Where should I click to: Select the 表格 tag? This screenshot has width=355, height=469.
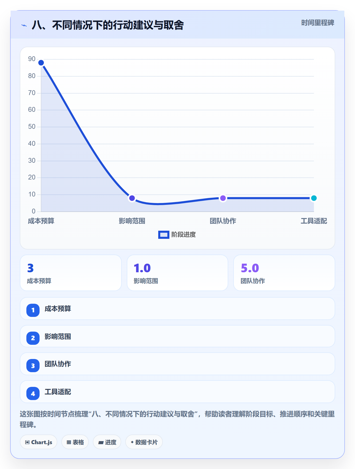75,442
